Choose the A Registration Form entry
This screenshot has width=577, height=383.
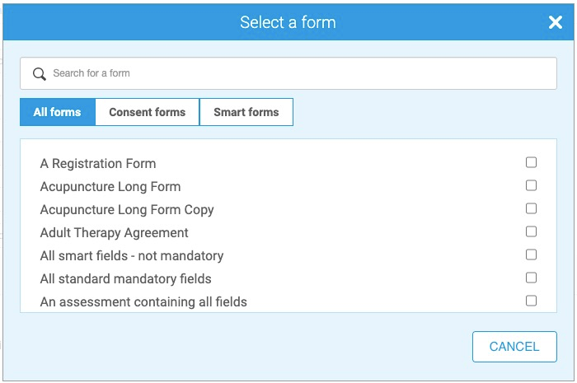98,164
